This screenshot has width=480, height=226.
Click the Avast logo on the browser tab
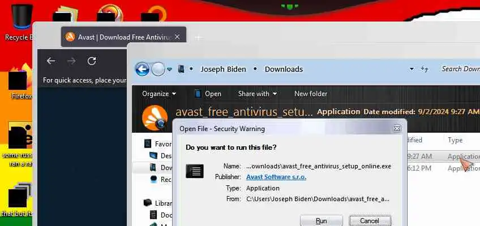coord(70,37)
